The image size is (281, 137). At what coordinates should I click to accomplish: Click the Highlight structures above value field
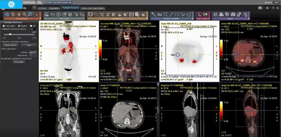[32, 29]
